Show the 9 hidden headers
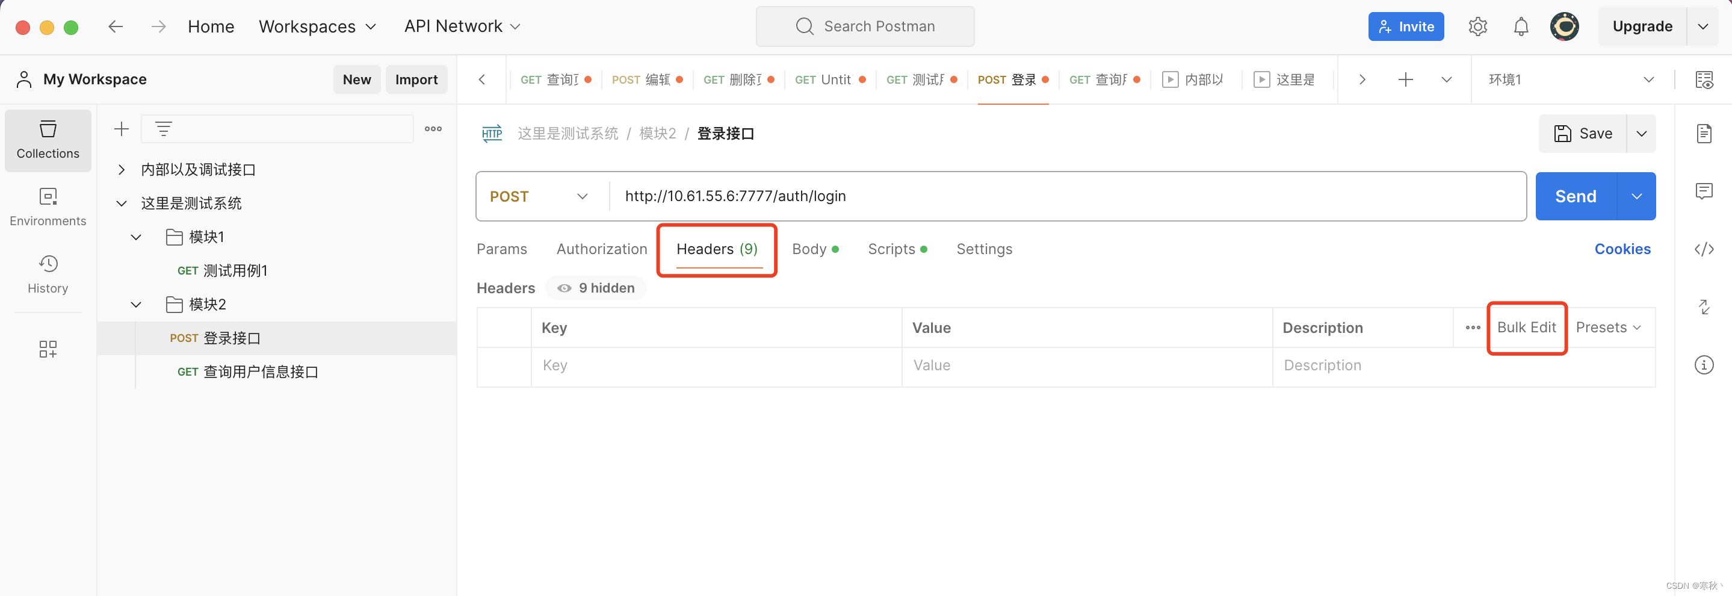This screenshot has width=1732, height=596. click(595, 288)
